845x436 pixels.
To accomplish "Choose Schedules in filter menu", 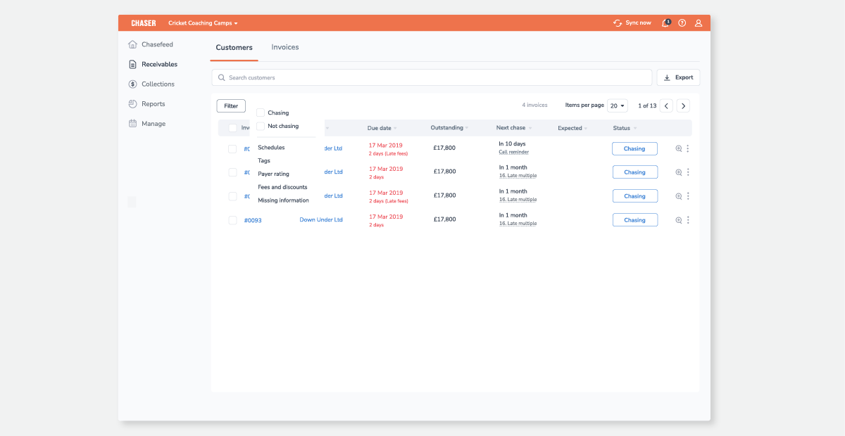I will tap(271, 148).
